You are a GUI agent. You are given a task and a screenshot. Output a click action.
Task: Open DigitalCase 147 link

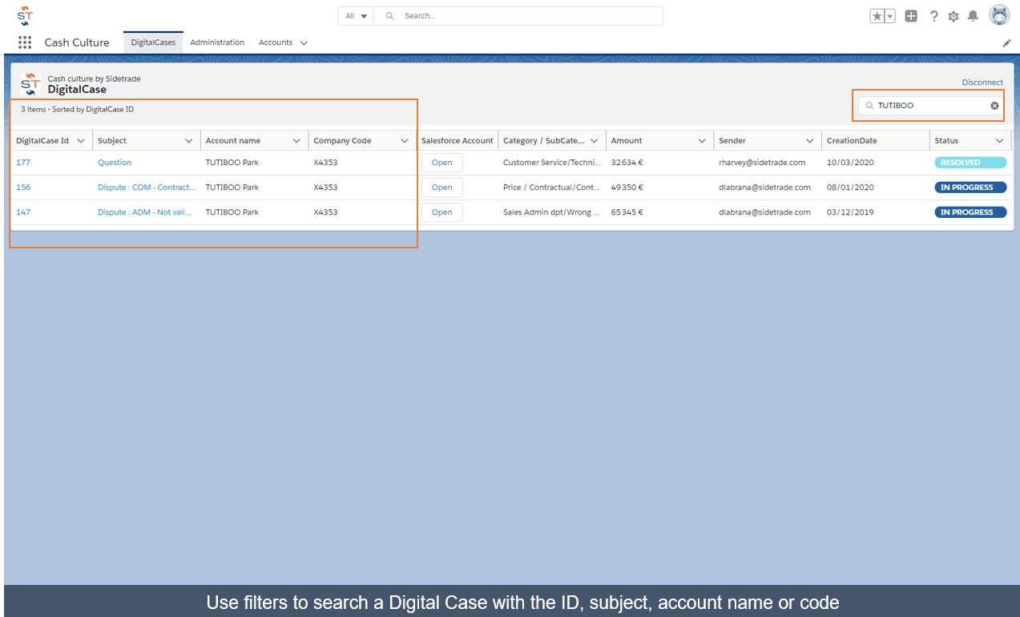(23, 212)
